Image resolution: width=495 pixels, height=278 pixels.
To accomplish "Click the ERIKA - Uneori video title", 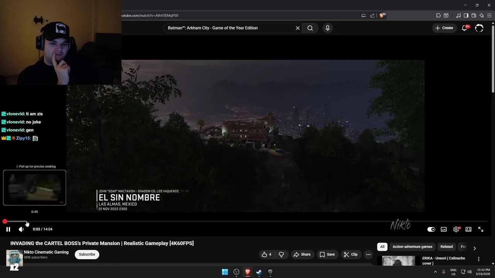I will tap(444, 261).
